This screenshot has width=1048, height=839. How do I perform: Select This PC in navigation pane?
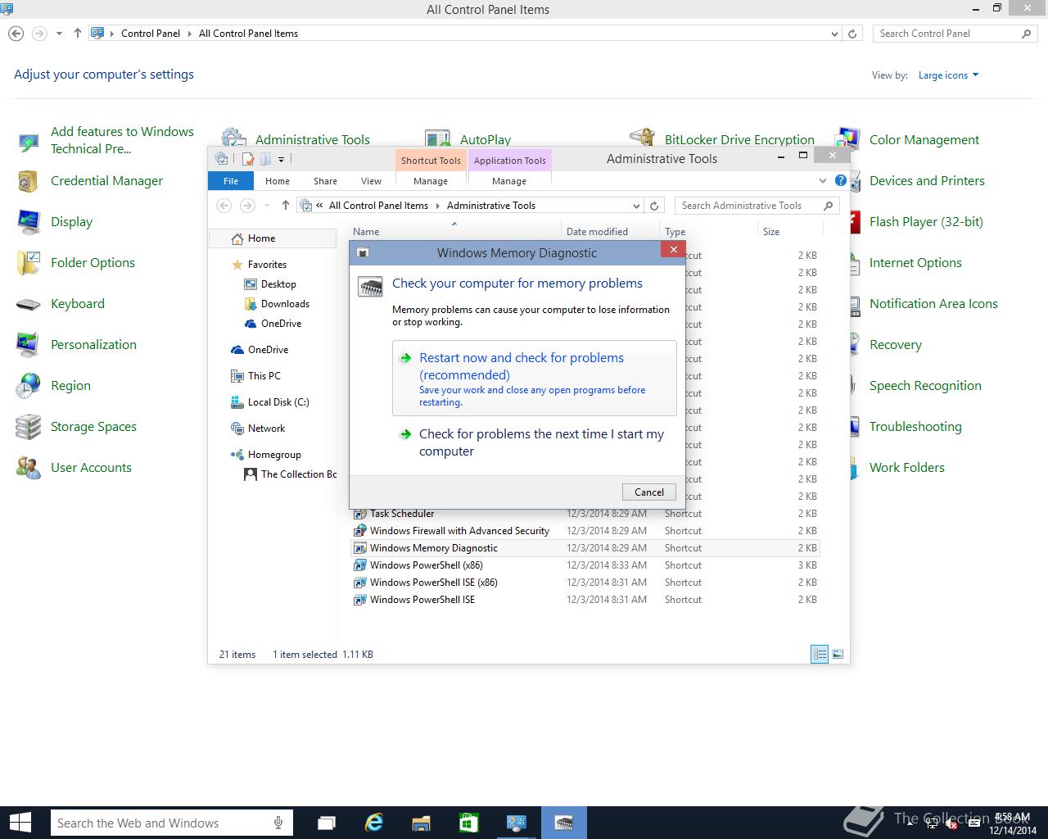(264, 376)
